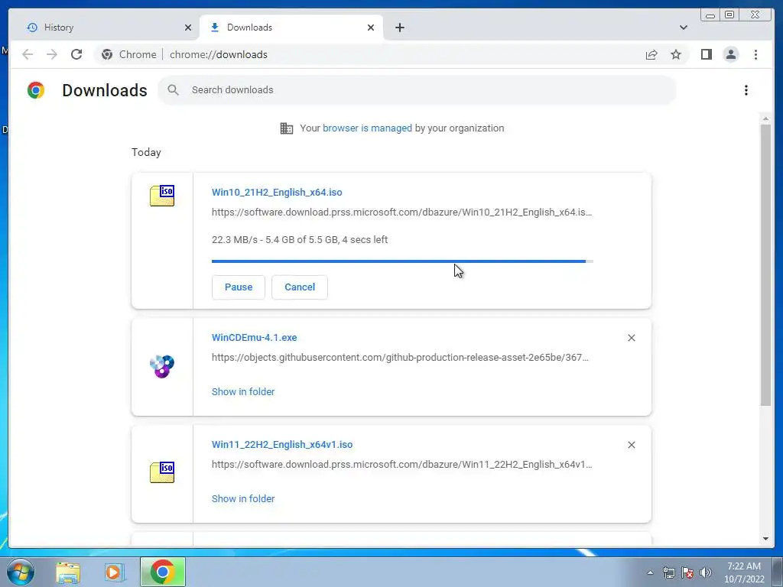Click the Win10 ISO source URL text
Viewport: 783px width, 587px height.
click(401, 212)
